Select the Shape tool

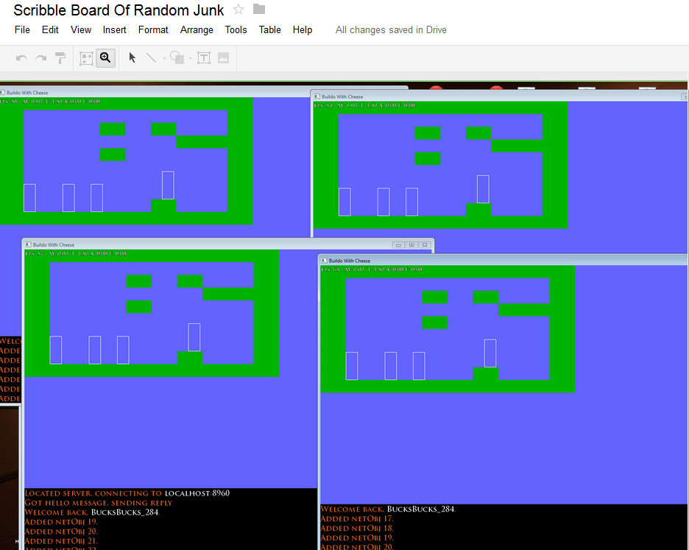point(177,58)
